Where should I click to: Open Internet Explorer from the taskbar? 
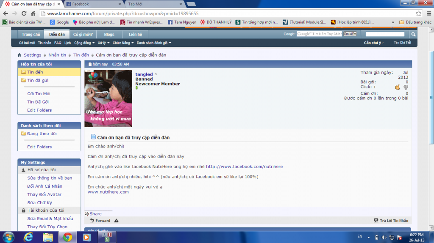[28, 237]
